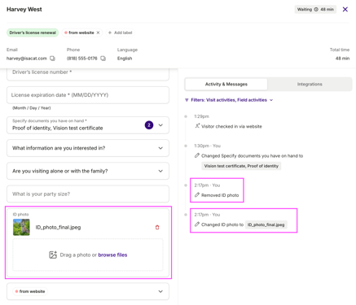Click pencil icon beside Changed ID photo to

point(197,224)
